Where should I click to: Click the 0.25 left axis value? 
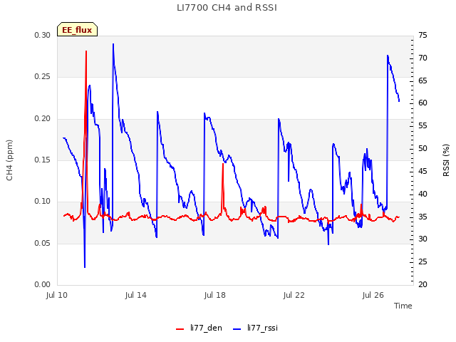tap(43, 77)
